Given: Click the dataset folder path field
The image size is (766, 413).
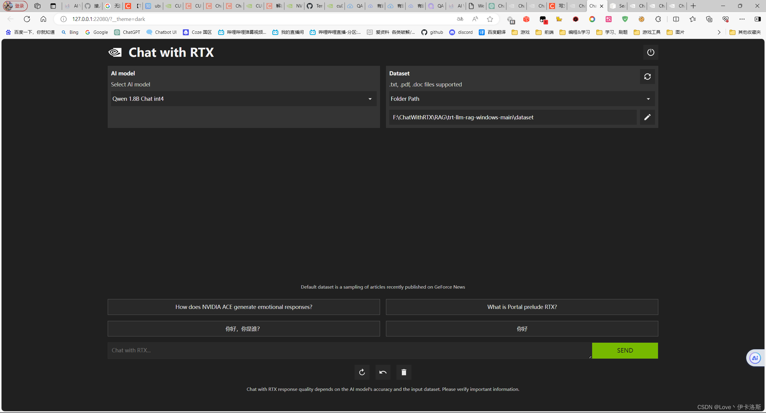Looking at the screenshot, I should click(513, 117).
